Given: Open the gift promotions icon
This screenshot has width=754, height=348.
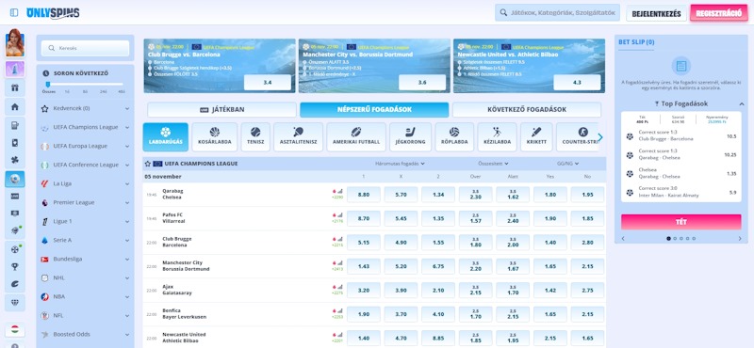Looking at the screenshot, I should pyautogui.click(x=15, y=87).
